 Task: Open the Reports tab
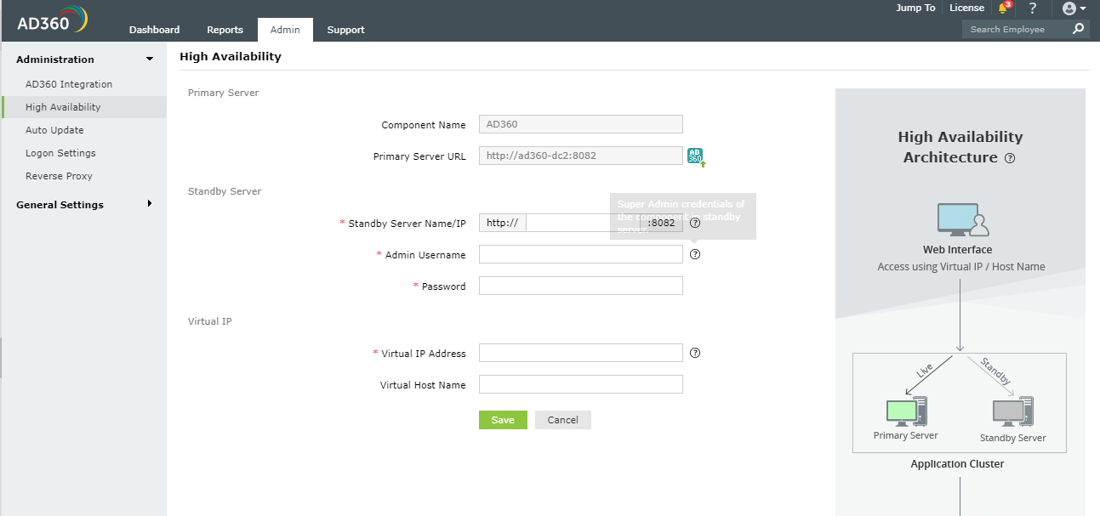click(x=225, y=30)
